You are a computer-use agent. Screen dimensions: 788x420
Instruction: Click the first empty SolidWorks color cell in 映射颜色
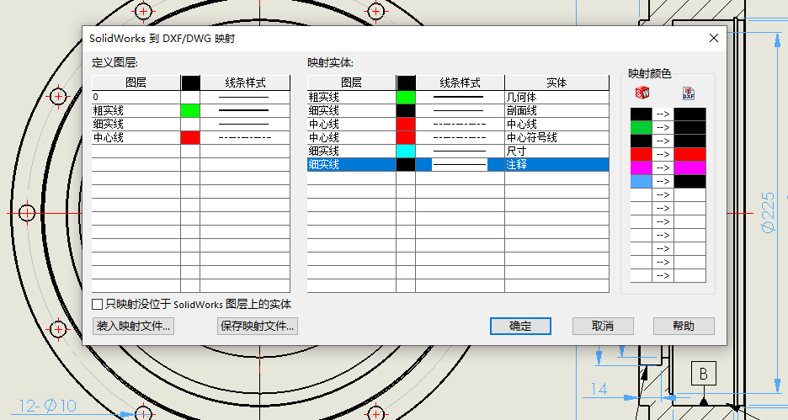coord(641,195)
